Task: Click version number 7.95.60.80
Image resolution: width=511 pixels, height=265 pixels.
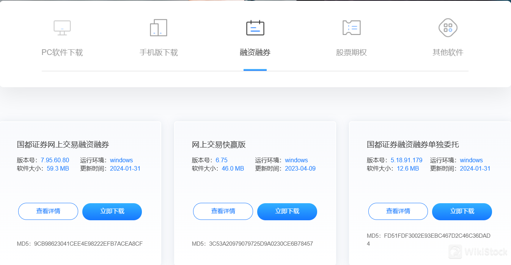Action: [x=55, y=160]
